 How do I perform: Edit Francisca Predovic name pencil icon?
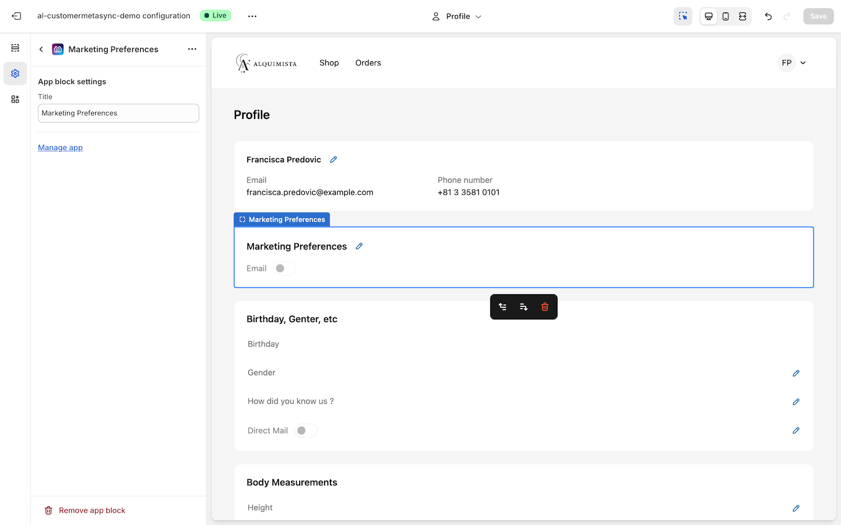333,160
